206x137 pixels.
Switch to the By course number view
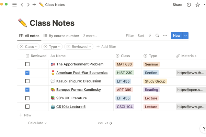tap(61, 36)
